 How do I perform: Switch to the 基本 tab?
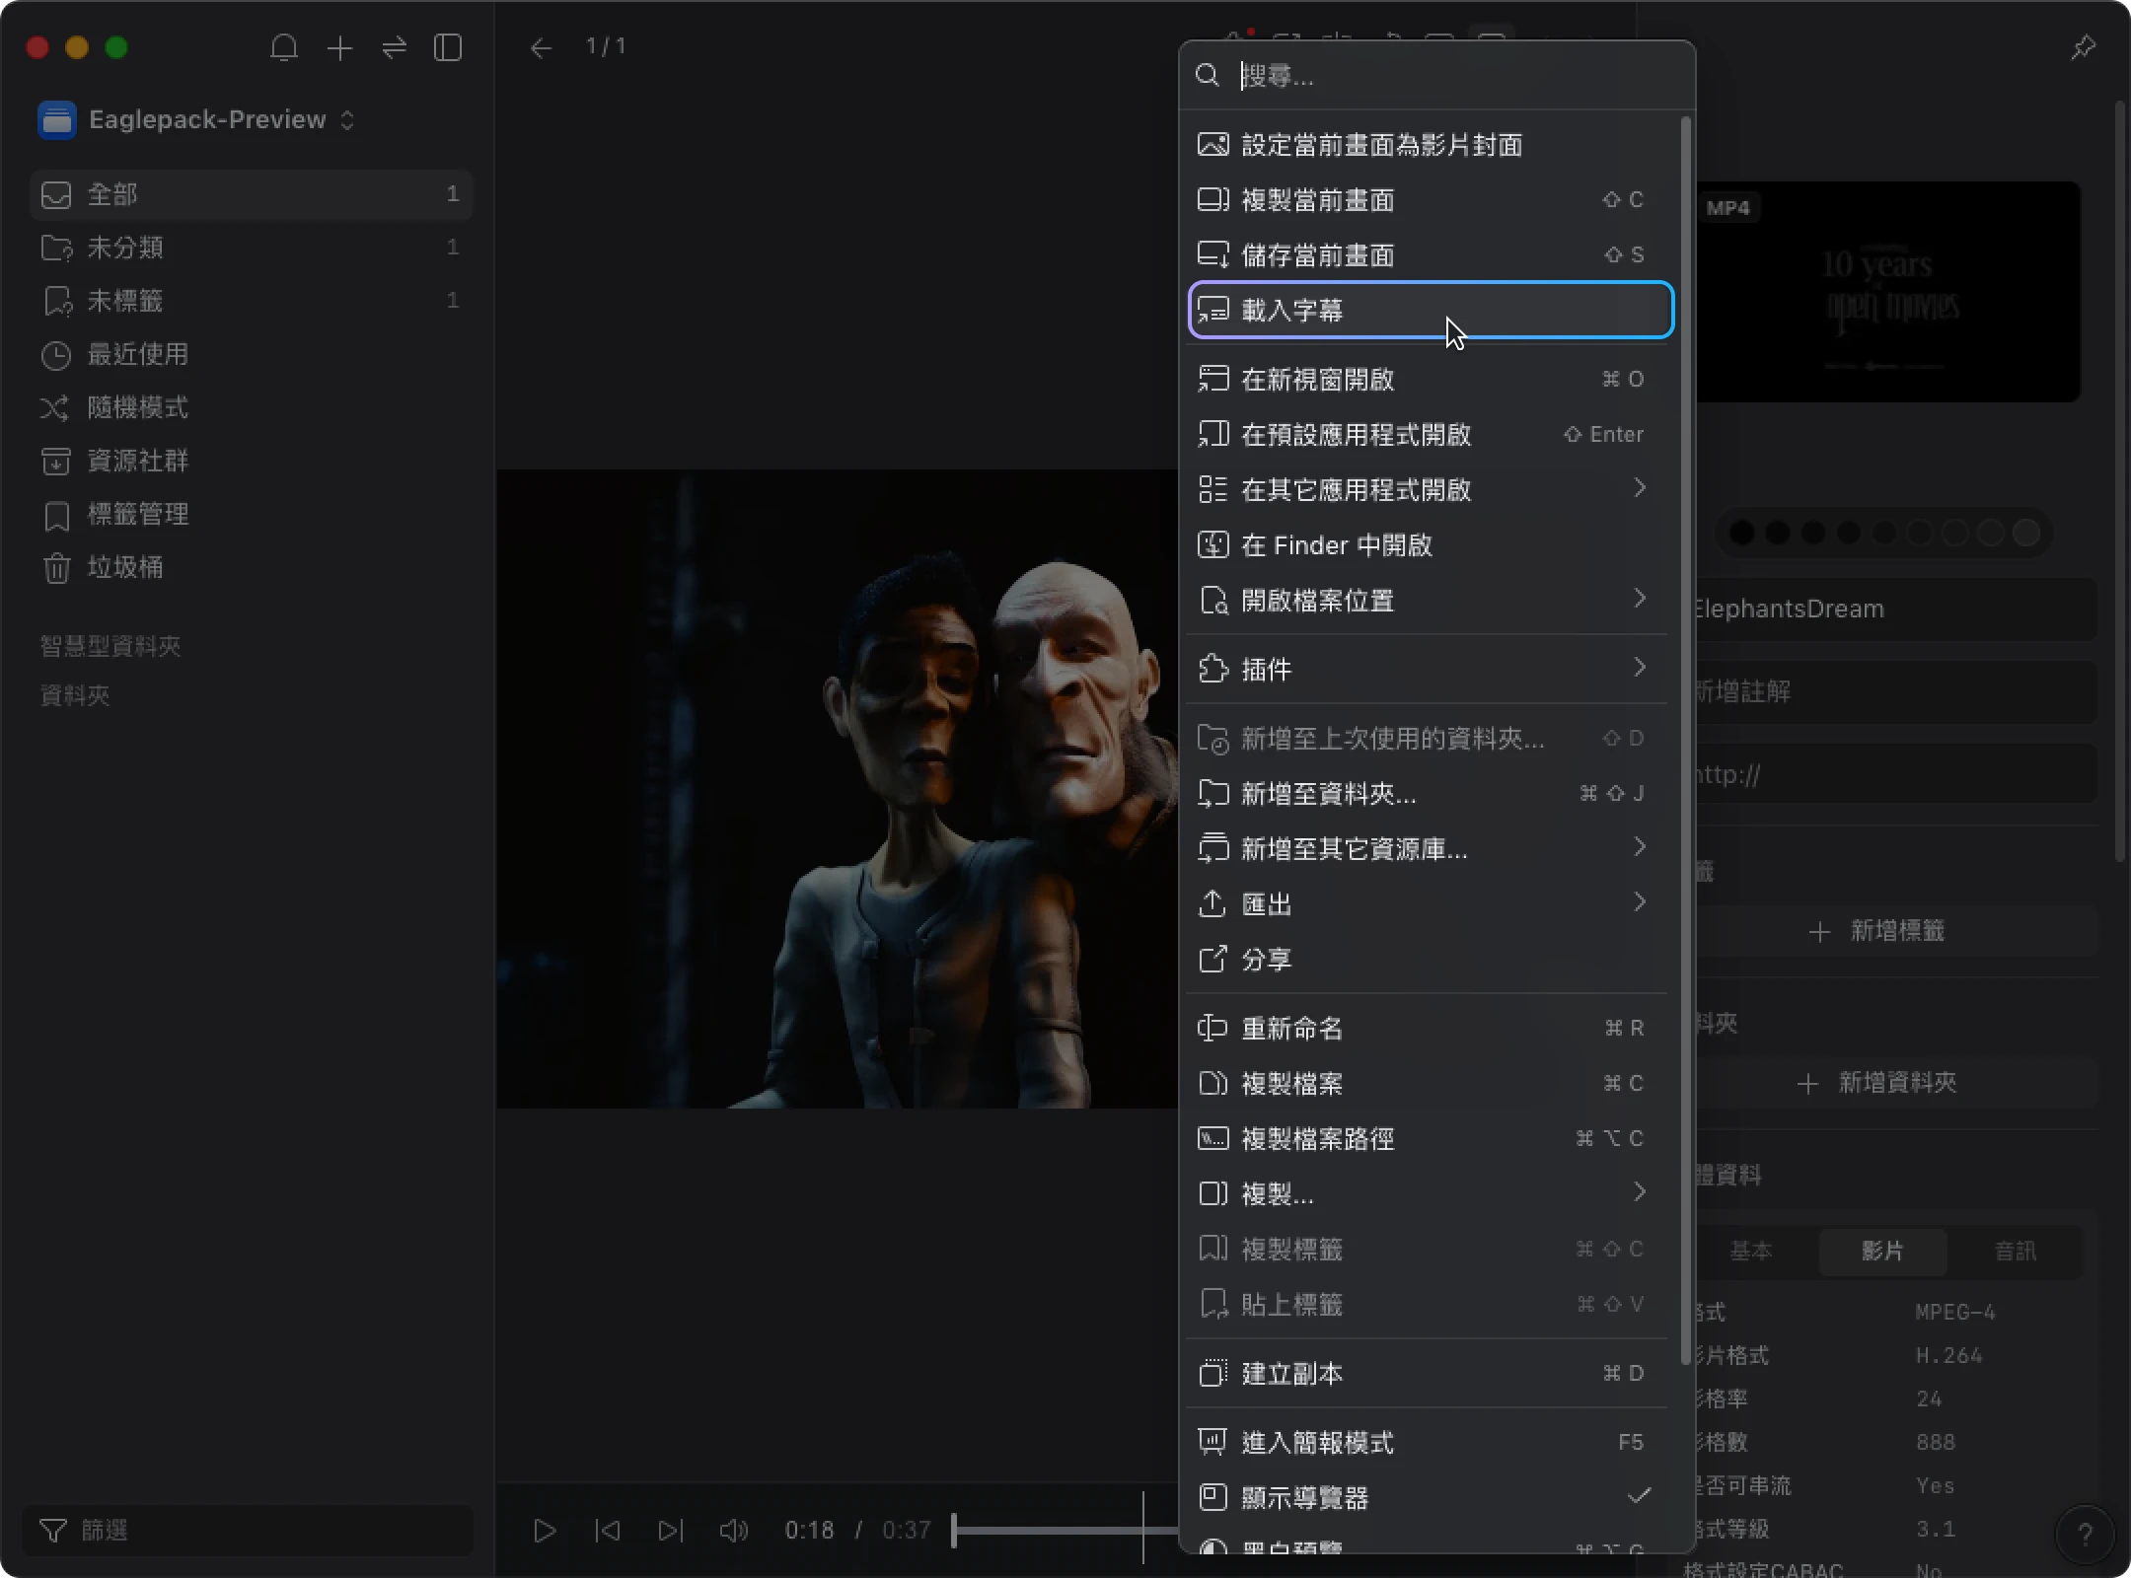1751,1251
